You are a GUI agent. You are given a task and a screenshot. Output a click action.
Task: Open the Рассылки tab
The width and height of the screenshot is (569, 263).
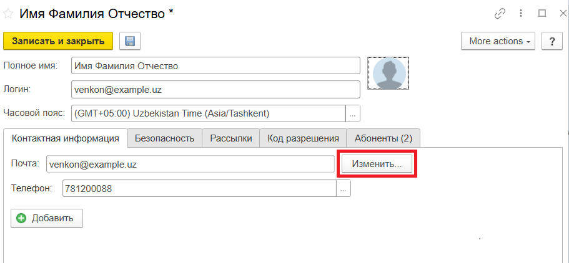(230, 138)
